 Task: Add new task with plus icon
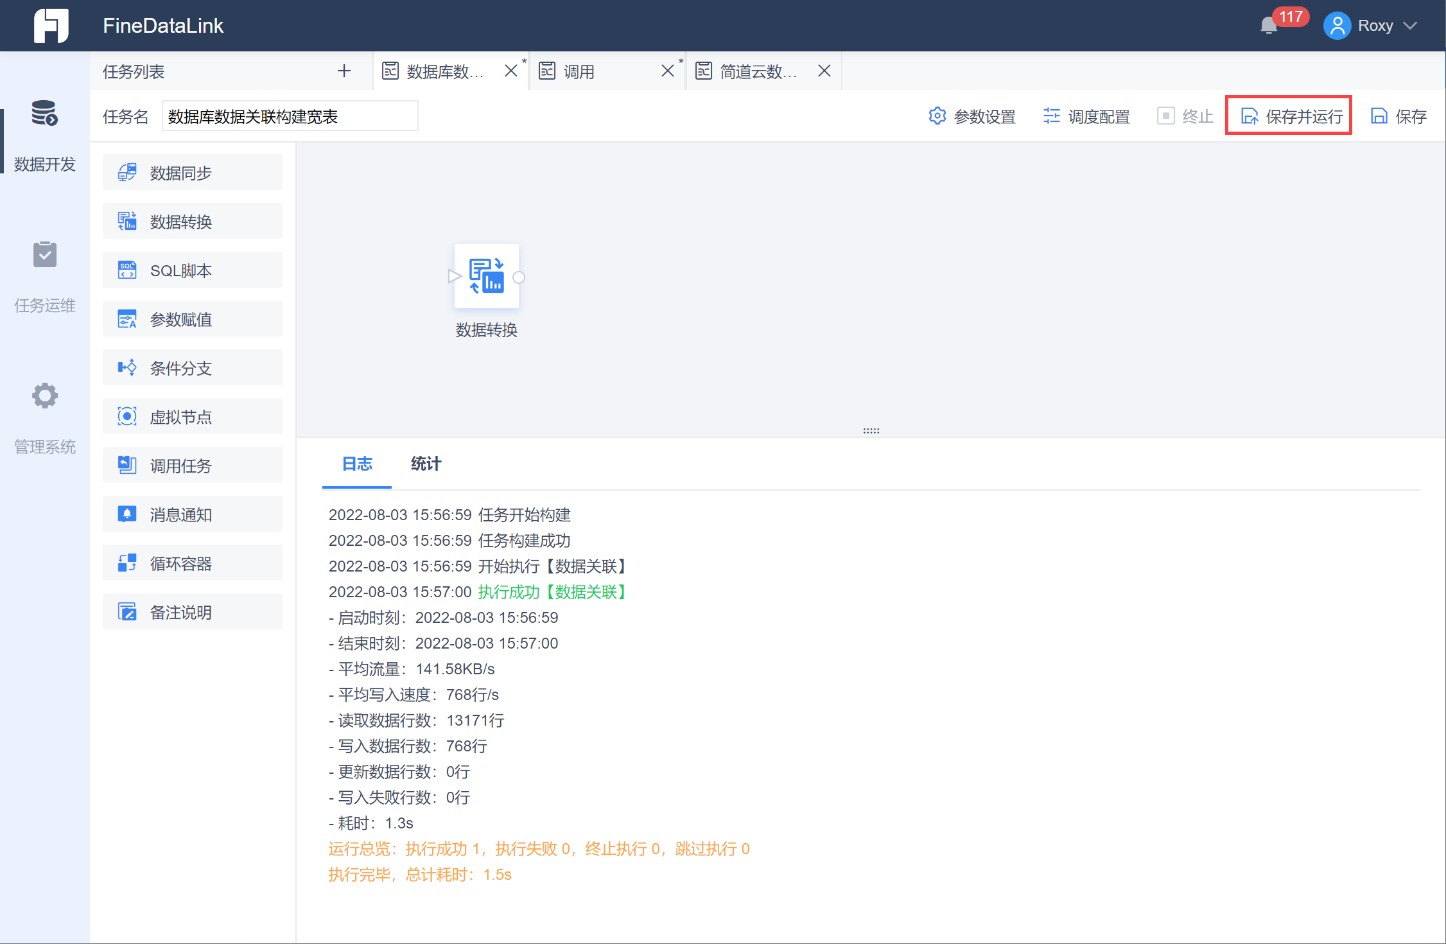click(x=344, y=71)
